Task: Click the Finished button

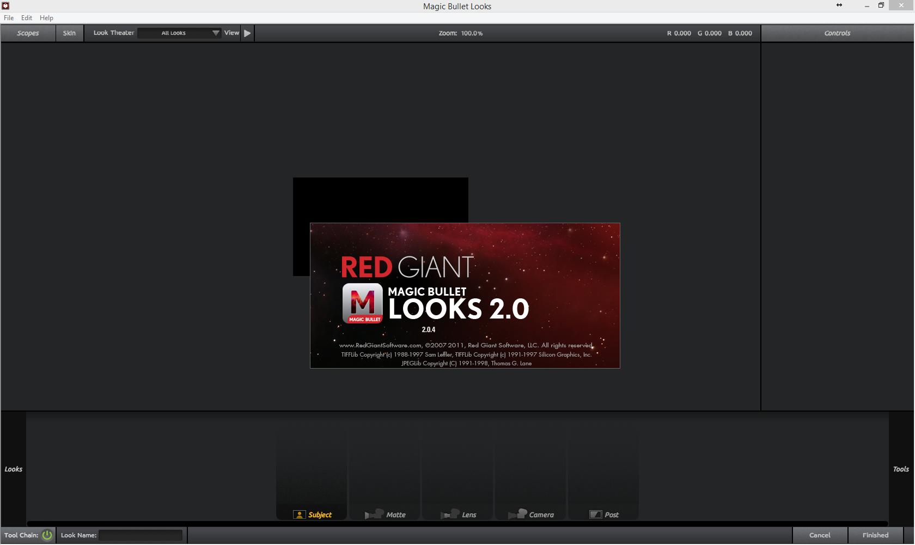Action: [x=875, y=535]
